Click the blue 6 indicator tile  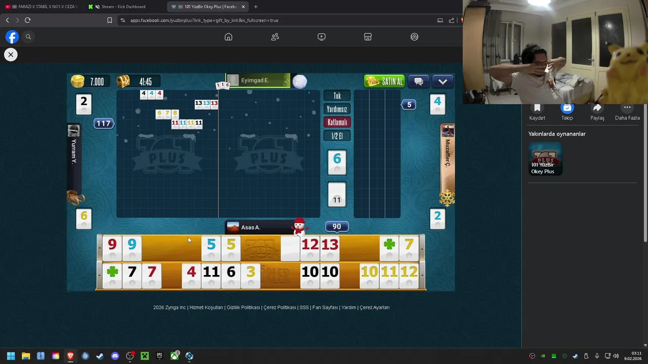[x=337, y=162]
